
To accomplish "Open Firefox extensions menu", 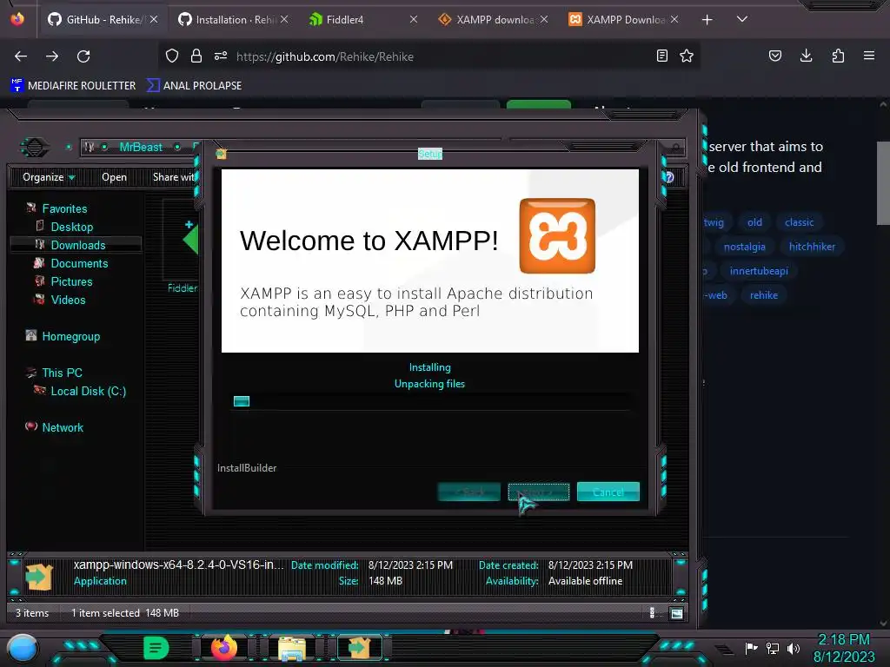I will click(838, 56).
